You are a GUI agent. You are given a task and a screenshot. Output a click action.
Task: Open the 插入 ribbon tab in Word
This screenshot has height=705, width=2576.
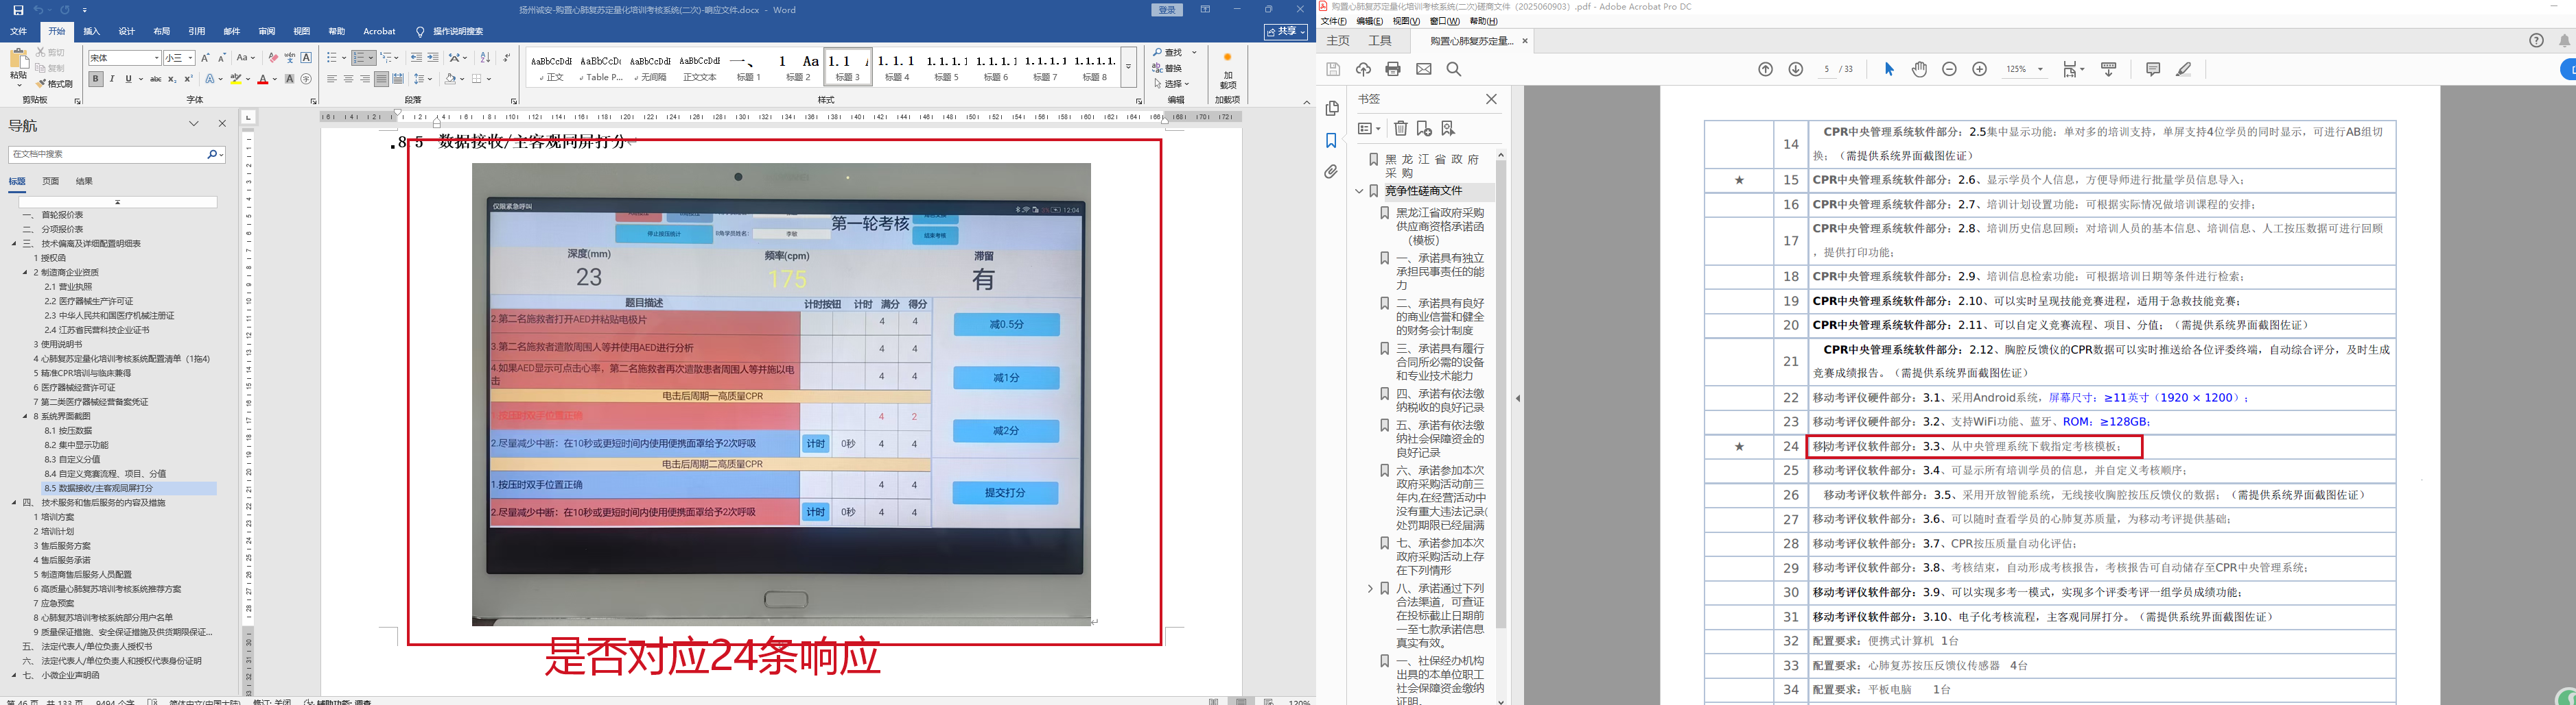[x=92, y=31]
